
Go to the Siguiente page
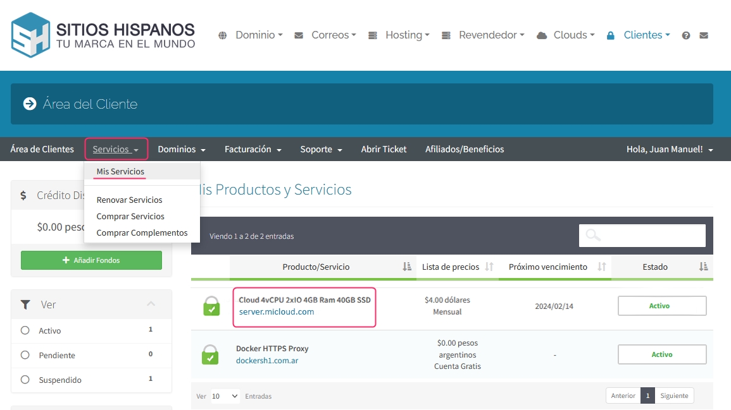pos(674,395)
